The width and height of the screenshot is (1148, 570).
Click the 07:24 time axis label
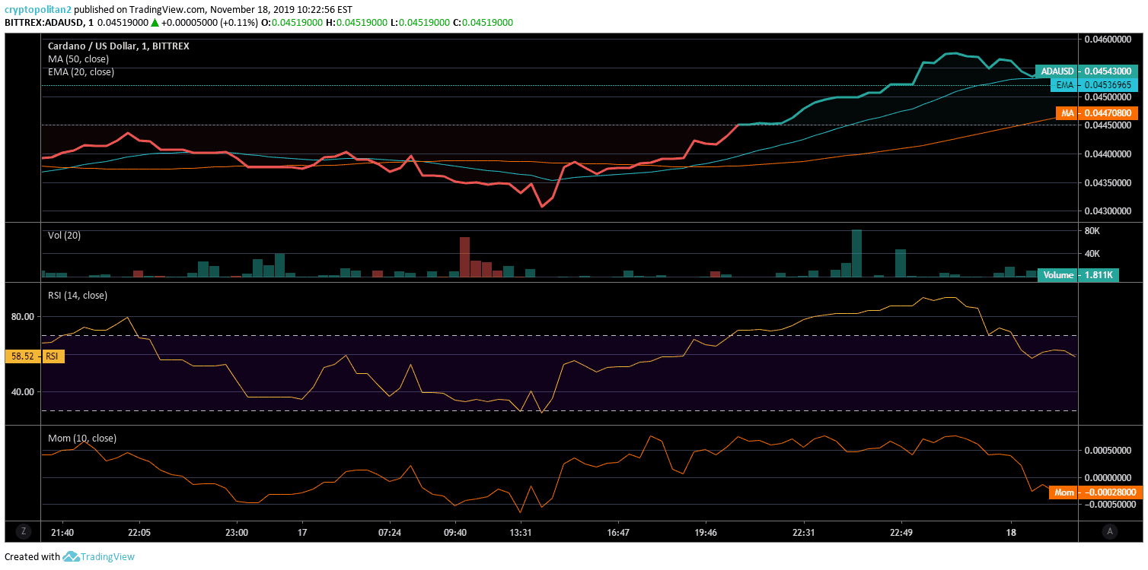coord(389,533)
